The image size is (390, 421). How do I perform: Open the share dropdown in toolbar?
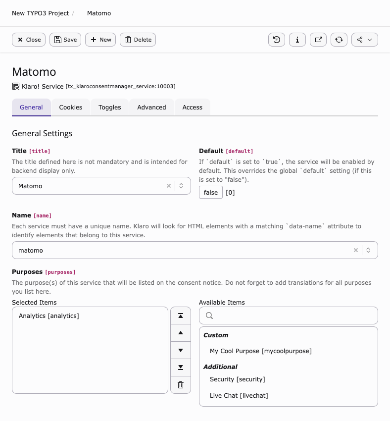click(x=365, y=40)
